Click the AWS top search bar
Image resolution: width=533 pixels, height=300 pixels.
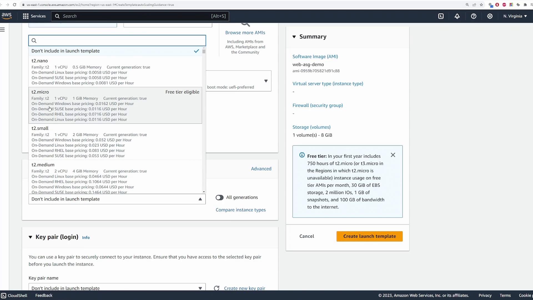140,16
